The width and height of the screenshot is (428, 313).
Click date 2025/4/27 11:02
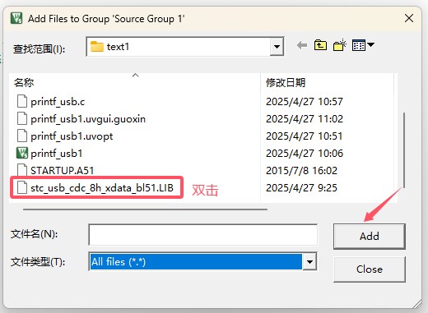[x=305, y=119]
